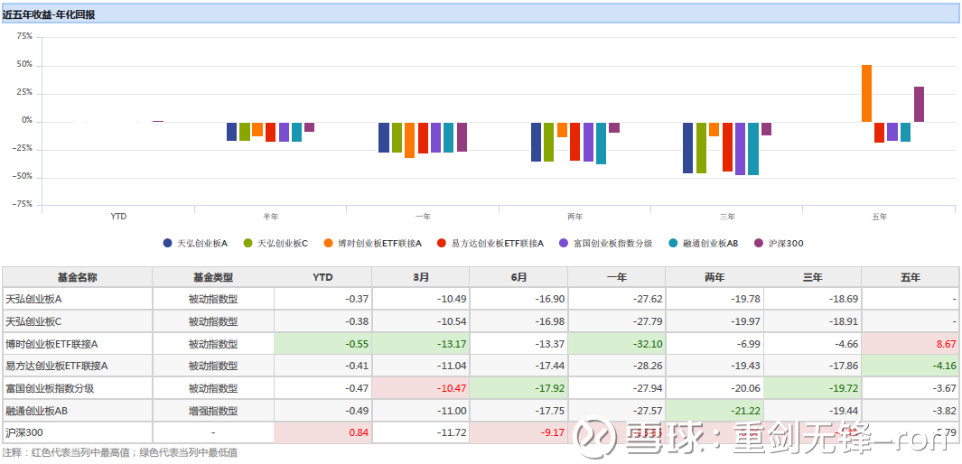This screenshot has height=464, width=962.
Task: Click the 0.84 YTD cell for 沪深300
Action: coord(322,432)
